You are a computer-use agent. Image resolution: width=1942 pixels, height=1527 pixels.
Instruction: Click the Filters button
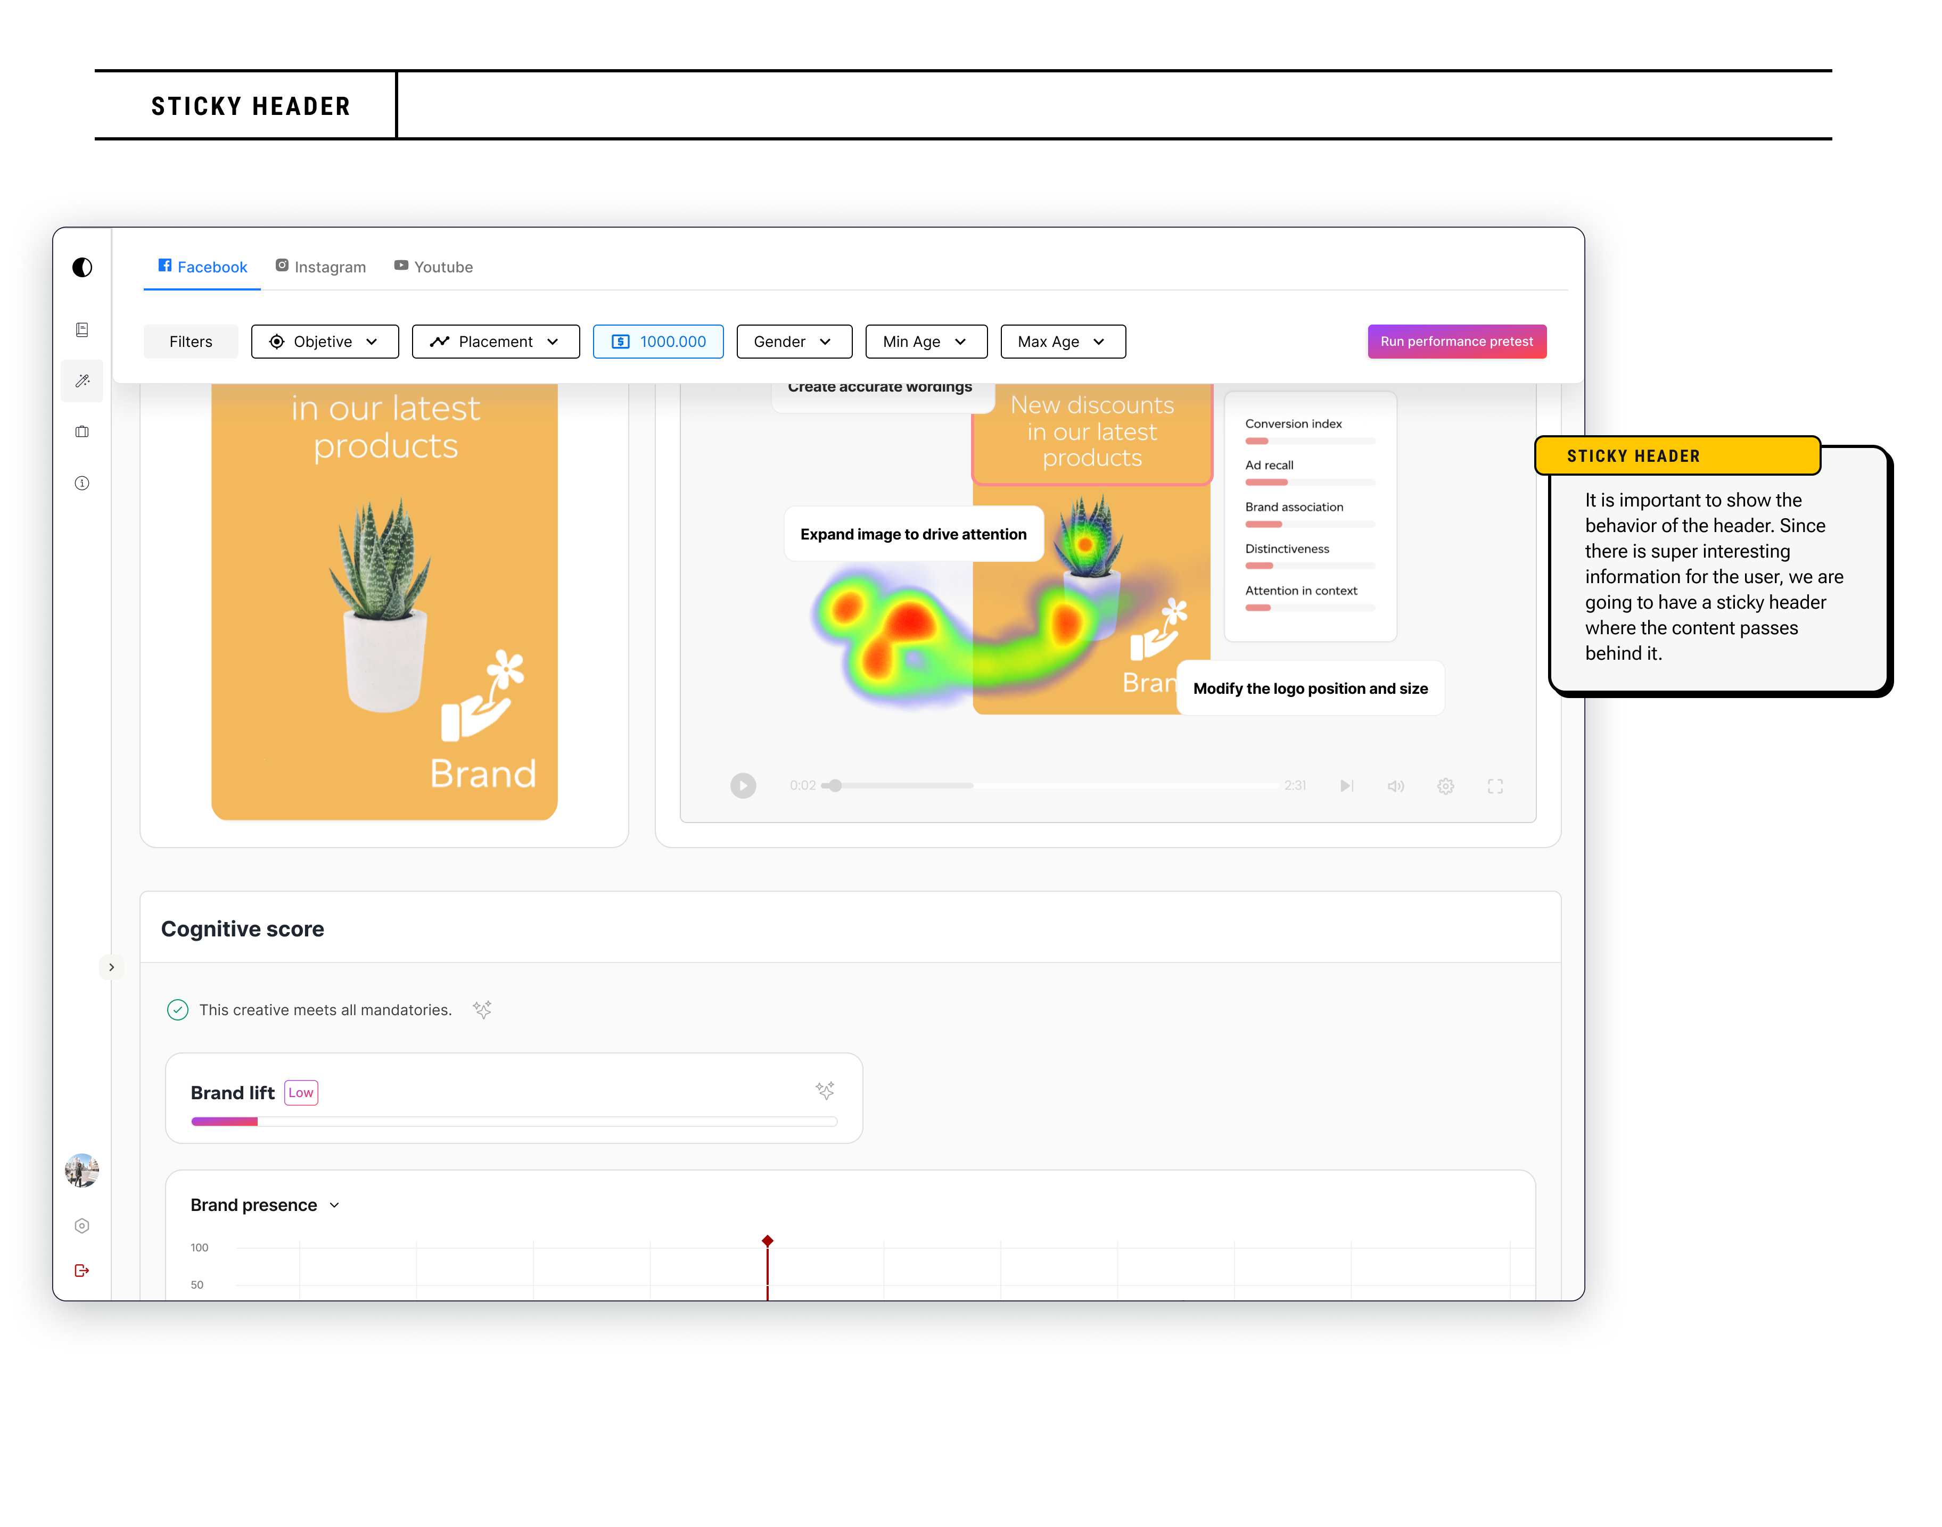coord(191,342)
